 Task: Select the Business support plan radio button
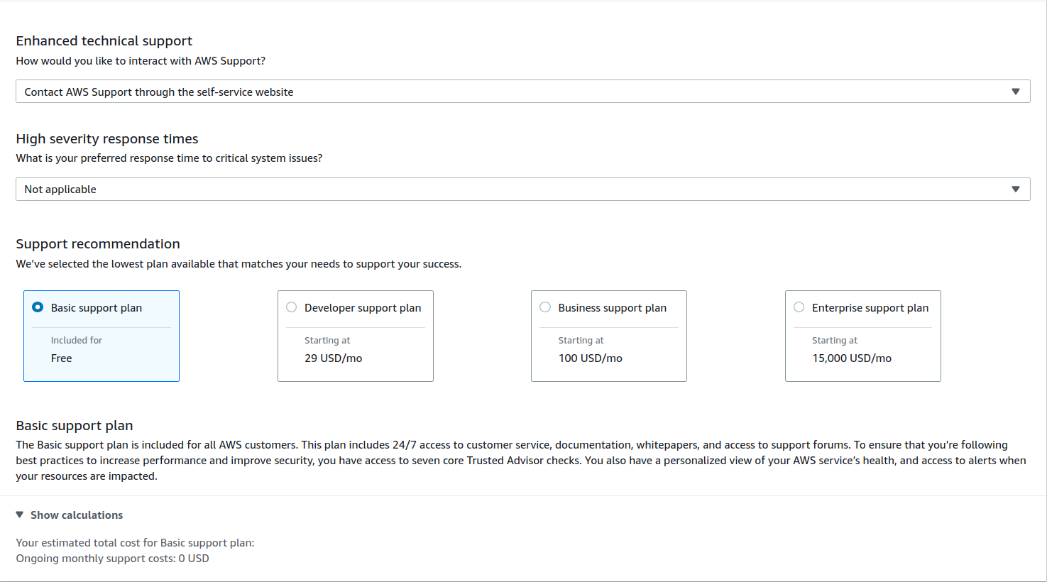coord(544,307)
